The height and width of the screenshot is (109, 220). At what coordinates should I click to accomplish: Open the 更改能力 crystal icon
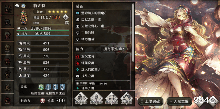(96, 99)
